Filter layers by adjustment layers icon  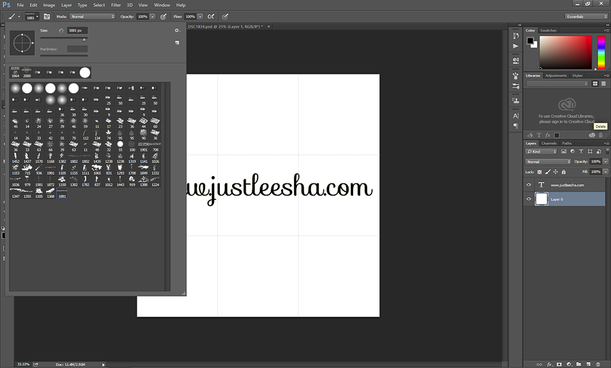pos(573,151)
